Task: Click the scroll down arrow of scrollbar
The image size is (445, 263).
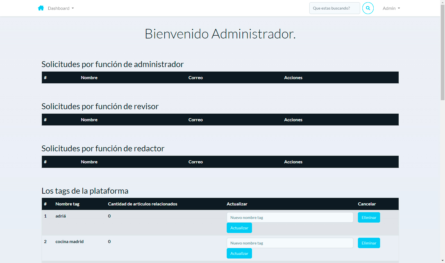Action: pos(442,260)
